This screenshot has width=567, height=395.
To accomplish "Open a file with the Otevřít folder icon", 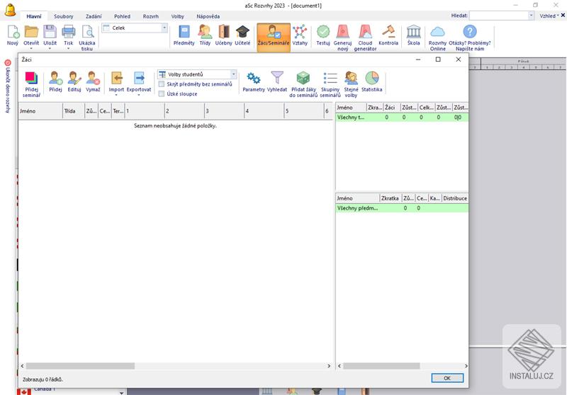I will 31,33.
